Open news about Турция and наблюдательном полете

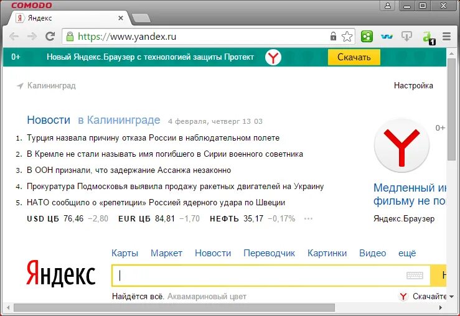pos(153,137)
